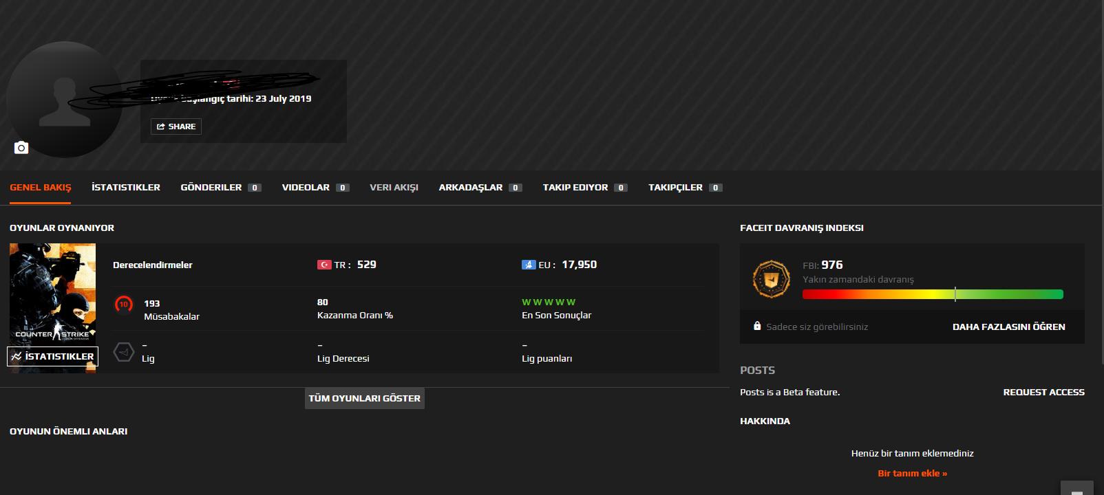
Task: Click Bir tanım ekle » link
Action: coord(913,473)
